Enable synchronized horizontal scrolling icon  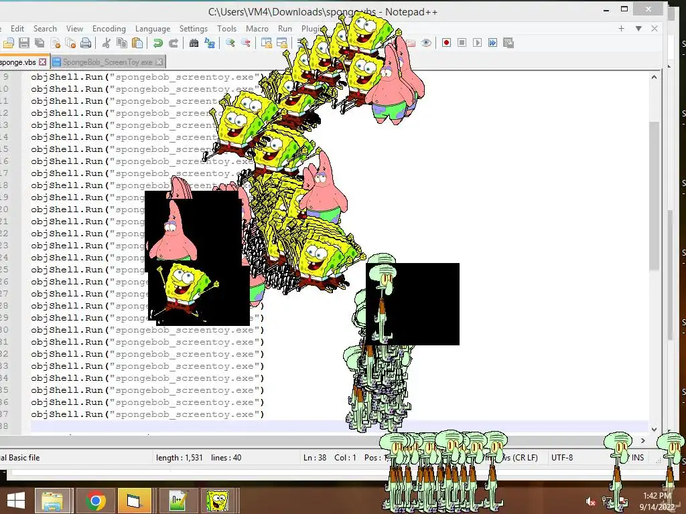pos(282,43)
